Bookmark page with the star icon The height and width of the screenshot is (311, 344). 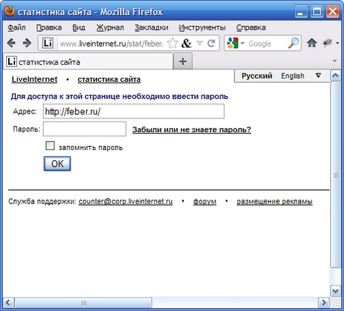[173, 43]
